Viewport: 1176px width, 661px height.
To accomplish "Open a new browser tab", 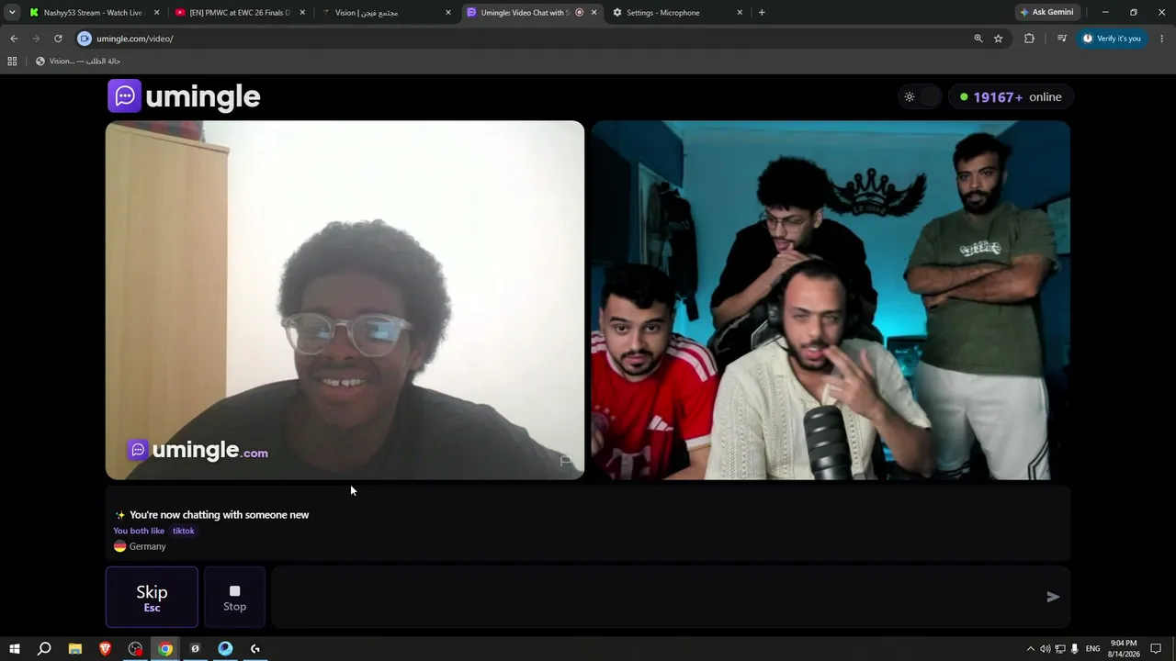I will 762,13.
